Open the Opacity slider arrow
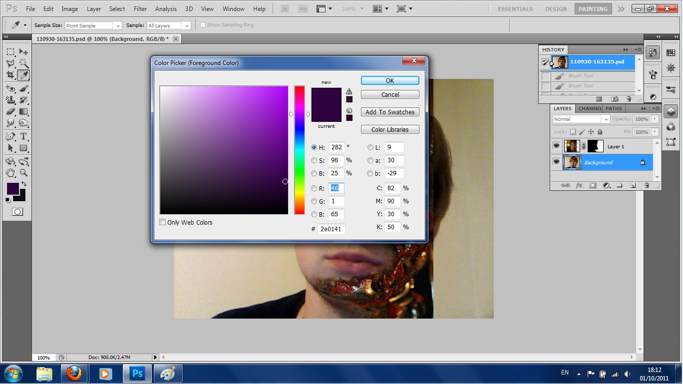683x384 pixels. click(655, 119)
